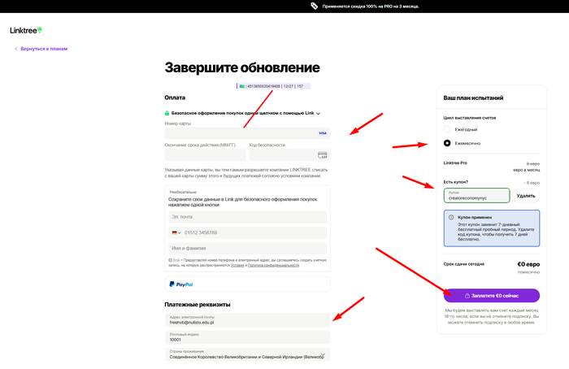Click the discount tag icon in top banner
569x369 pixels.
coord(314,6)
